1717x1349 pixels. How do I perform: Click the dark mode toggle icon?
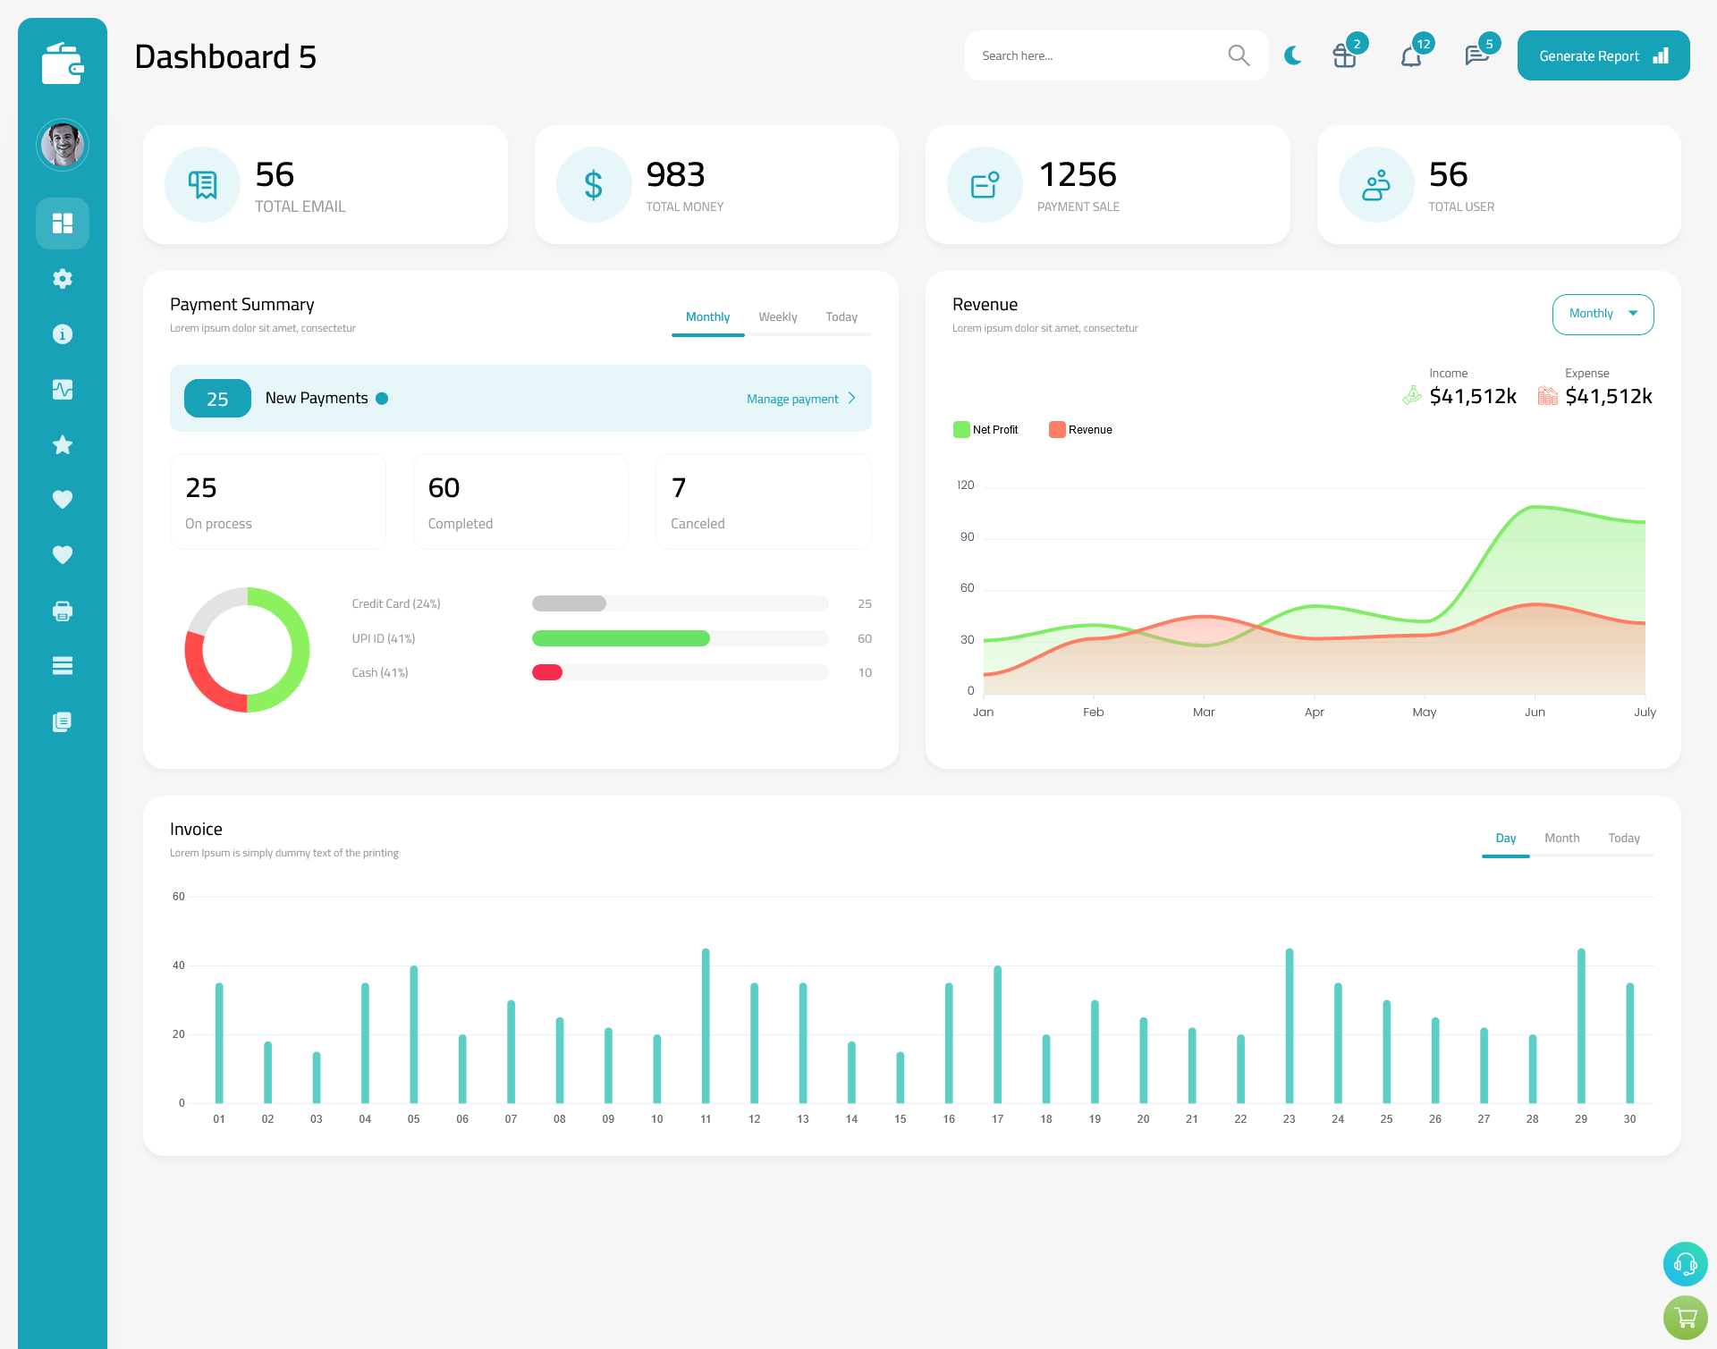tap(1293, 55)
